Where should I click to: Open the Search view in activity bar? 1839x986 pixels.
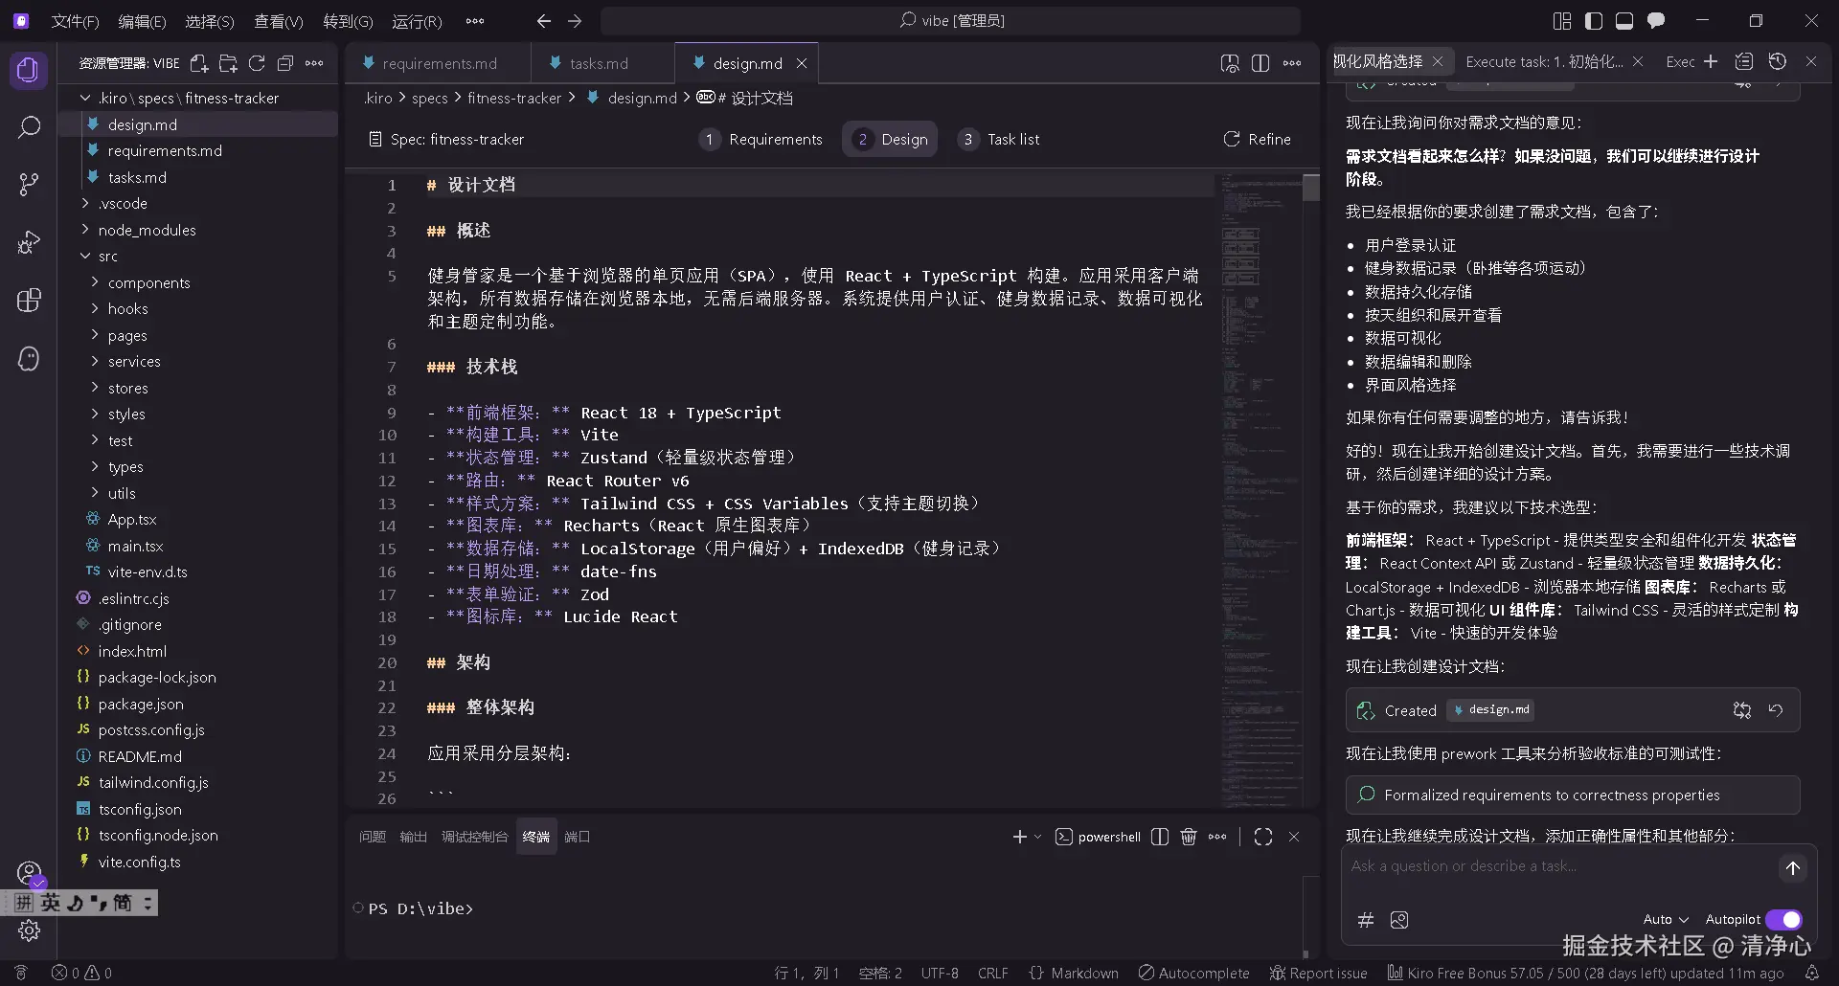[29, 126]
